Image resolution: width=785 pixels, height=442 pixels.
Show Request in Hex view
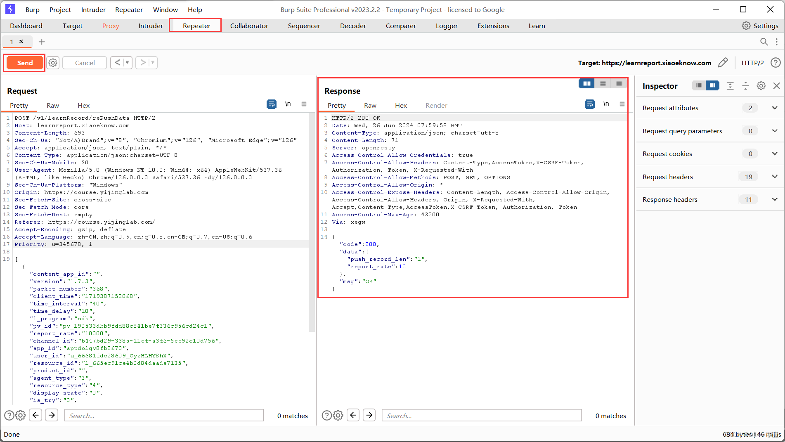pos(83,105)
